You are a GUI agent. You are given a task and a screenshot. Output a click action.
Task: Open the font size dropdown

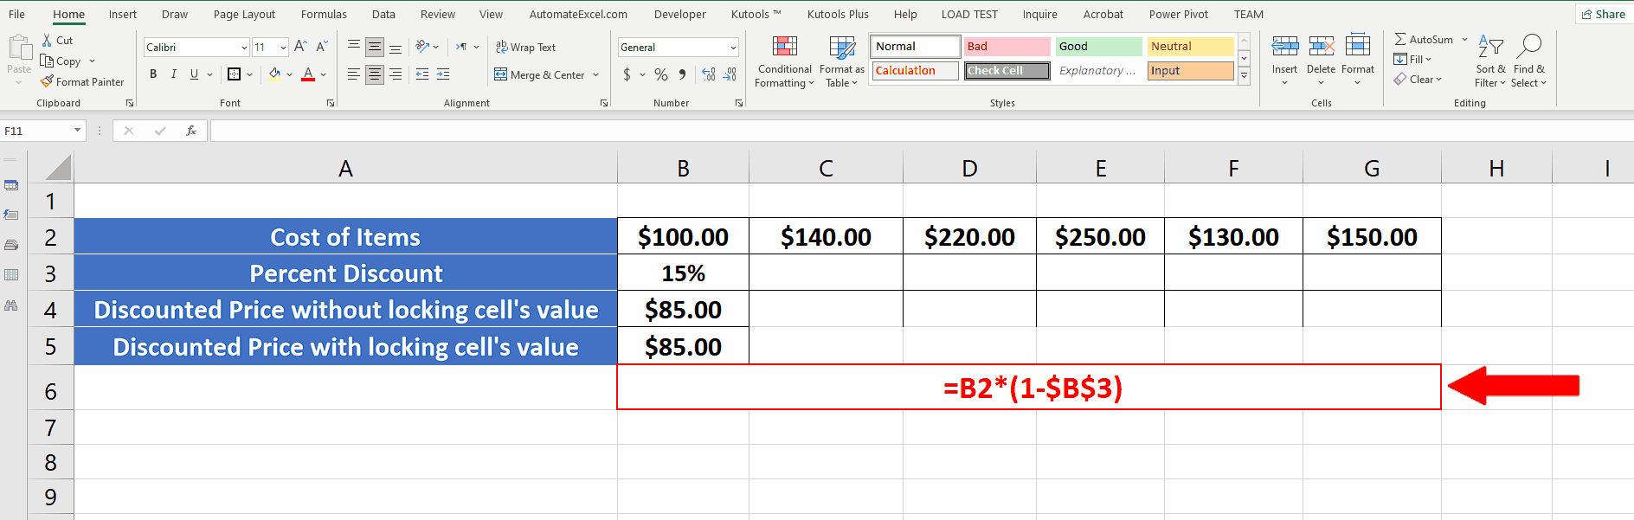tap(283, 48)
